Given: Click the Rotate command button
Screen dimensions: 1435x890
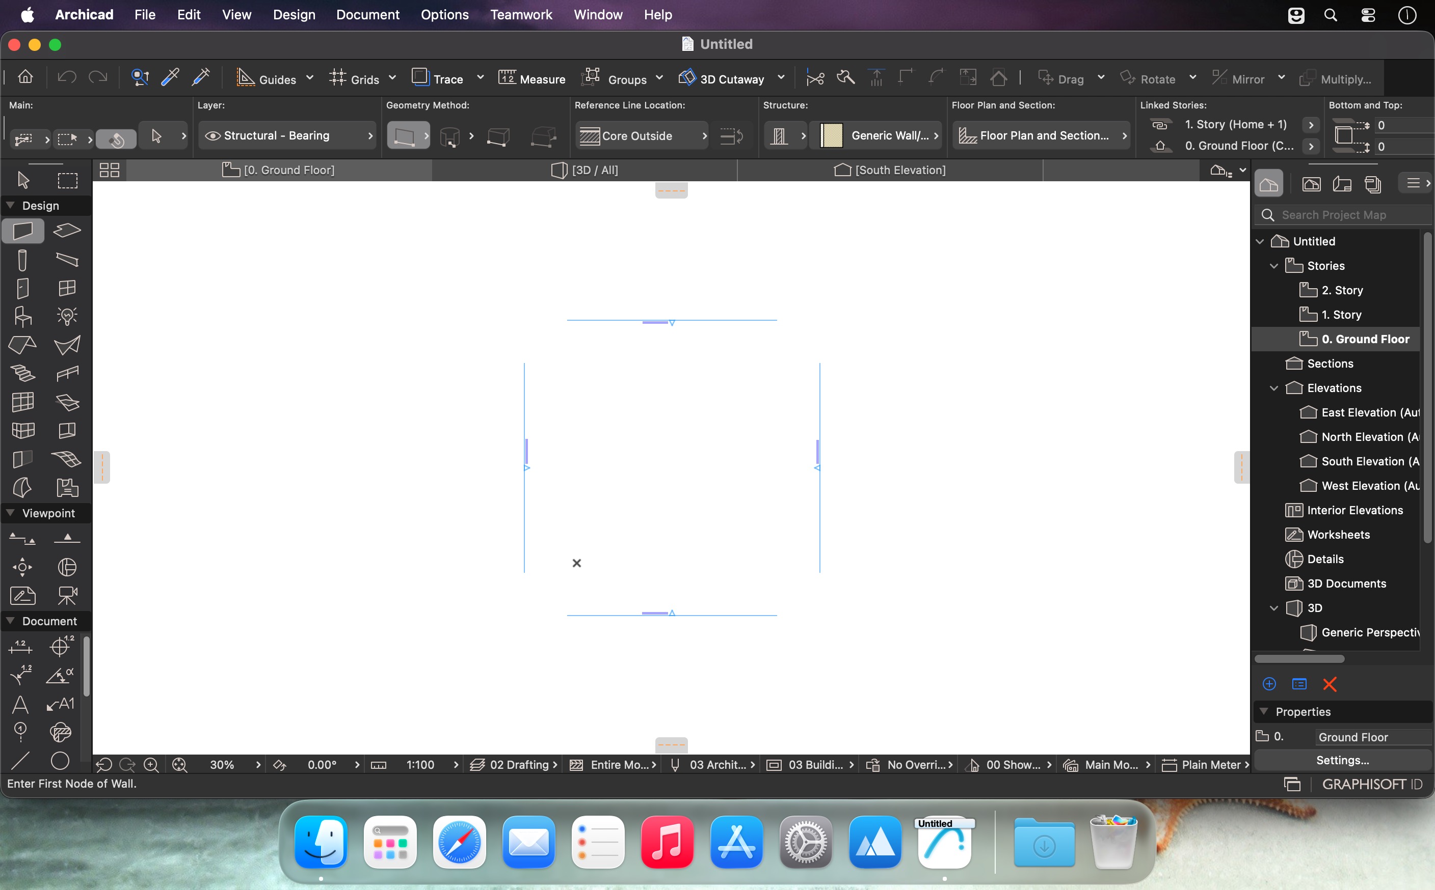Looking at the screenshot, I should click(1148, 78).
